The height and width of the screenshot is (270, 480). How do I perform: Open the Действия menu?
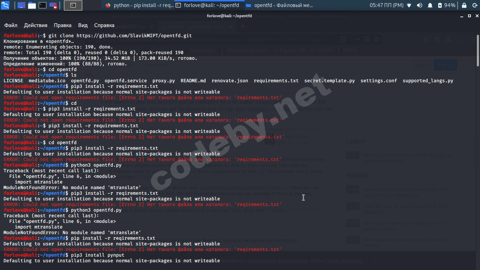click(35, 25)
